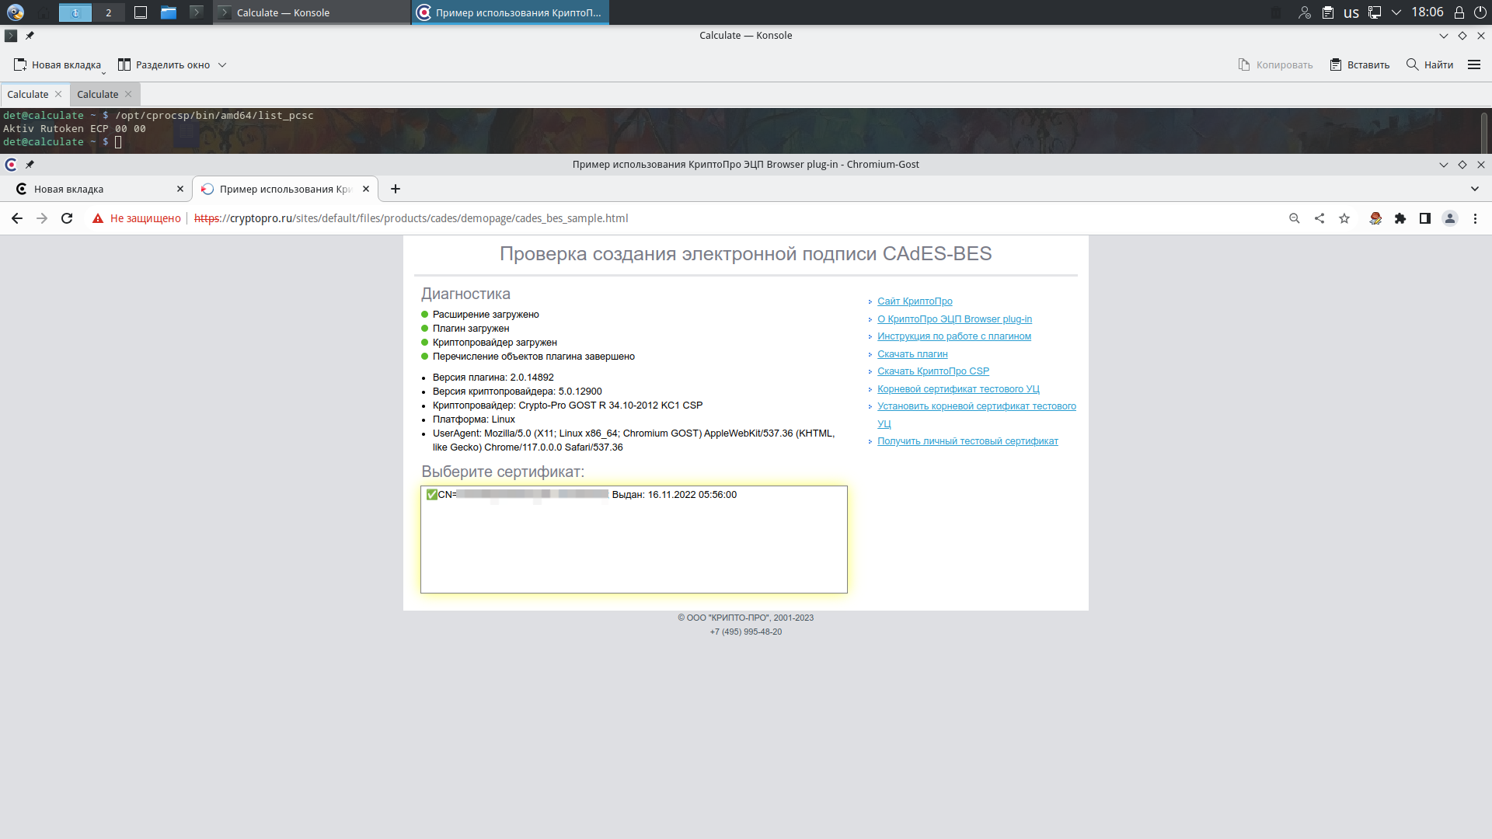Bookmark this page with star icon
Screen dimensions: 1492x839
coord(1344,219)
